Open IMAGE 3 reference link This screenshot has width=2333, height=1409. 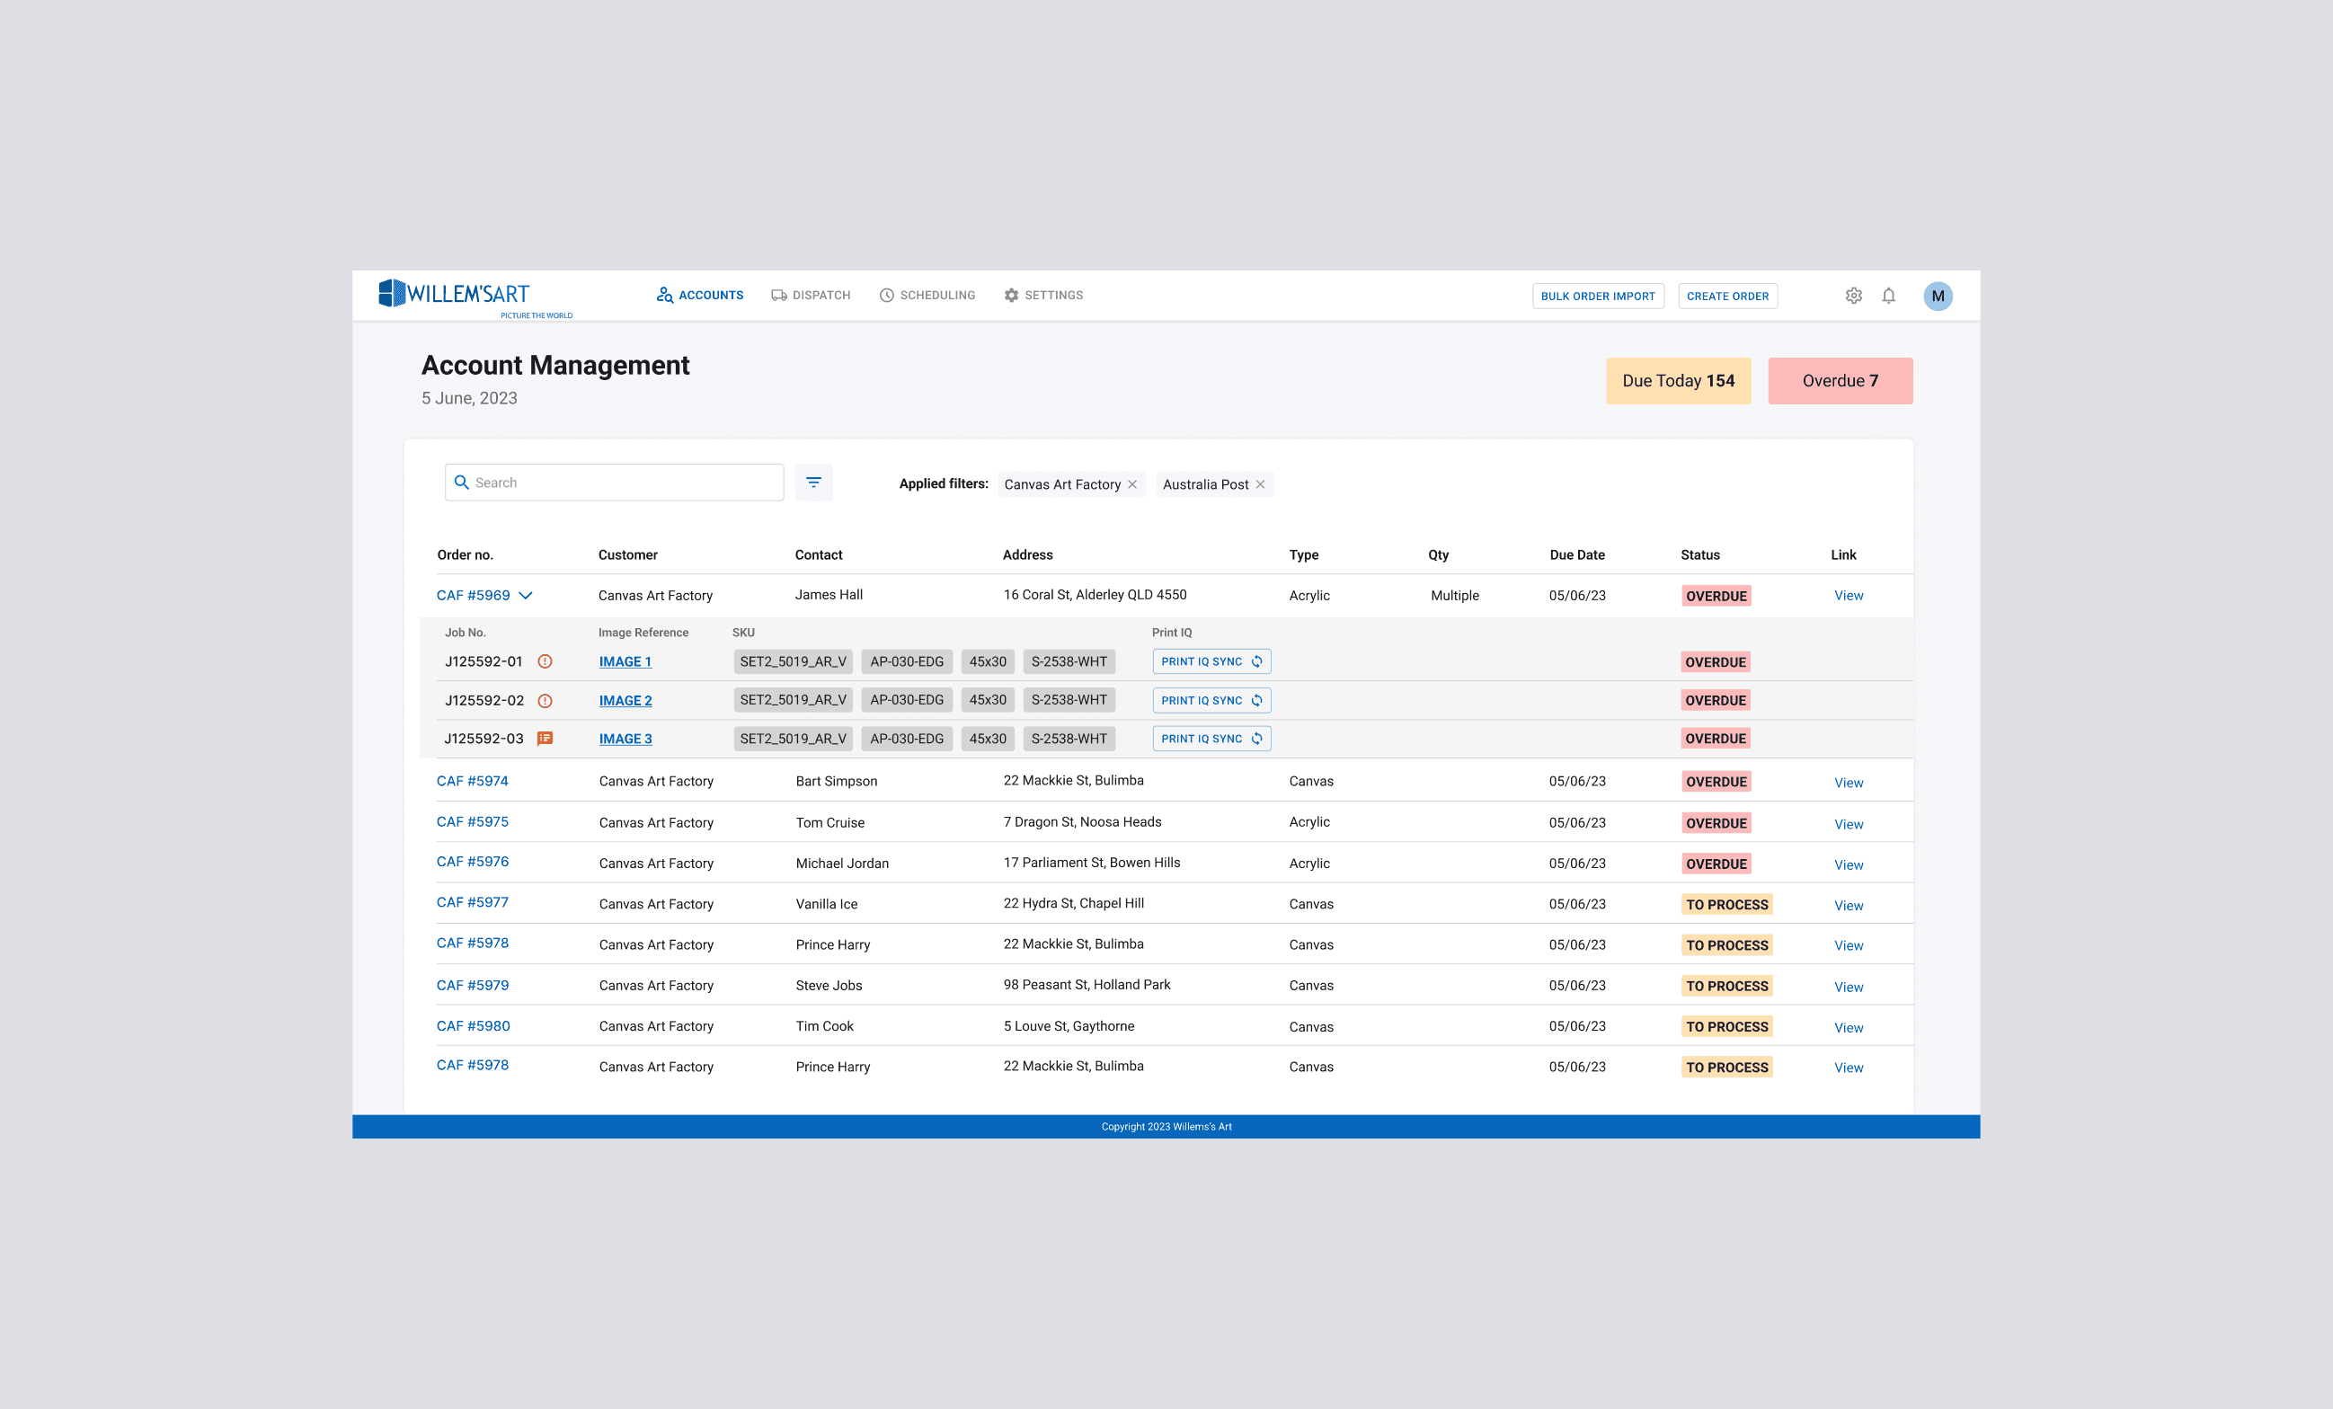coord(625,739)
